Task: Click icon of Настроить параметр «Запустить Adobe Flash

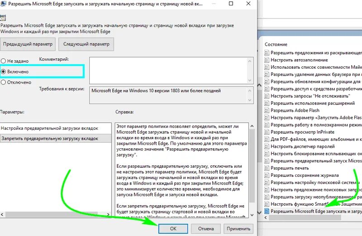Action: (267, 118)
